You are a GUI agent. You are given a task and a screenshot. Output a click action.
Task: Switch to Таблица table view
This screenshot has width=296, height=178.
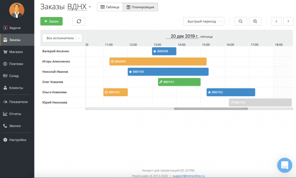tap(110, 7)
